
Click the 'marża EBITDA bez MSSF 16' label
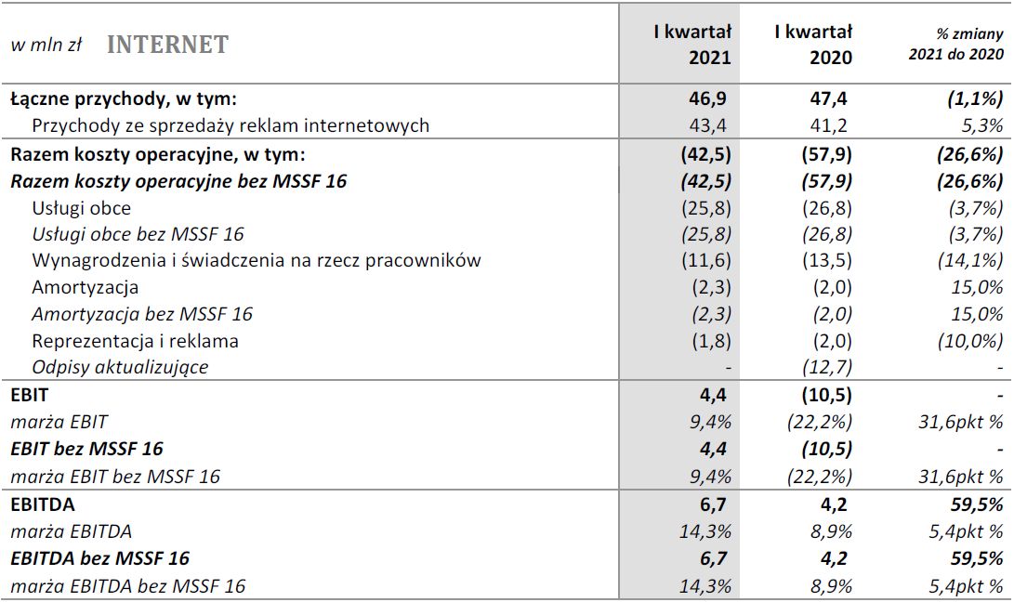click(x=128, y=585)
